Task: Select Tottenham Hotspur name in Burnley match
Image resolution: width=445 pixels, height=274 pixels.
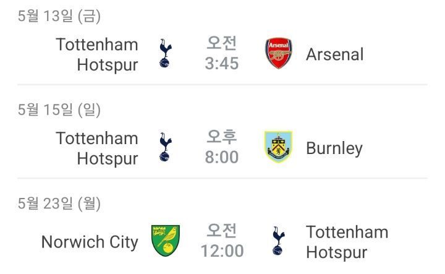Action: (97, 148)
